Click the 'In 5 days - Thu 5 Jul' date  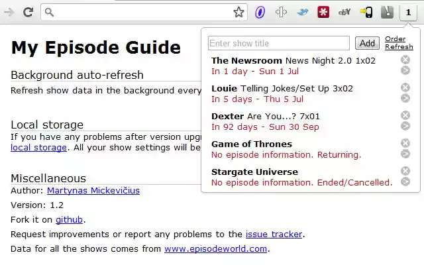click(257, 99)
